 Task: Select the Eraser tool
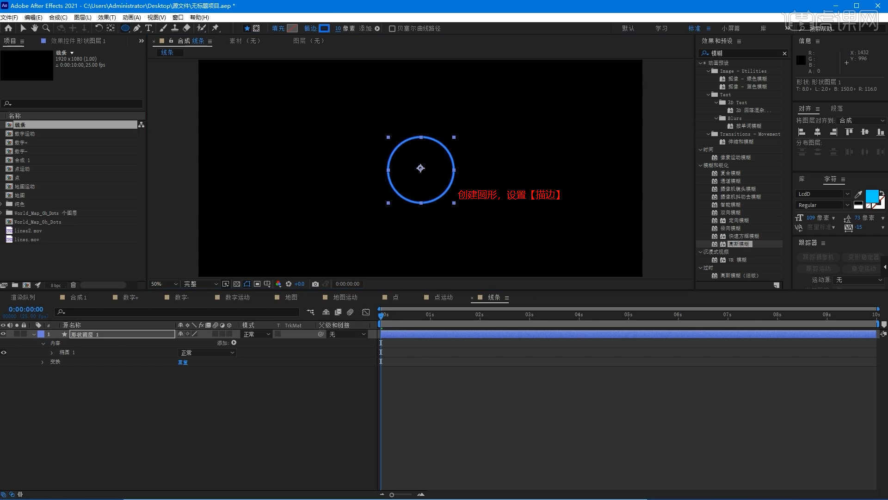[x=186, y=28]
